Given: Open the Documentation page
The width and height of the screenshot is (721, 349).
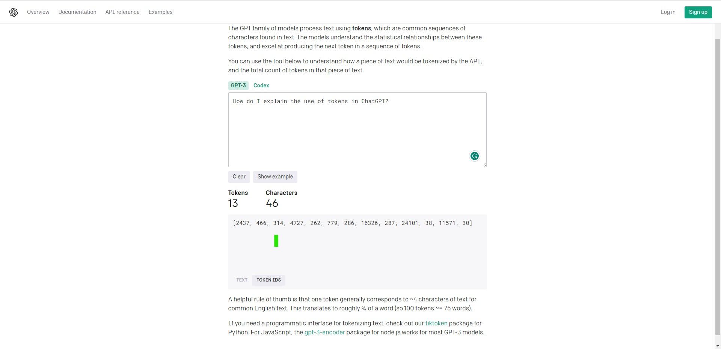Looking at the screenshot, I should point(77,12).
